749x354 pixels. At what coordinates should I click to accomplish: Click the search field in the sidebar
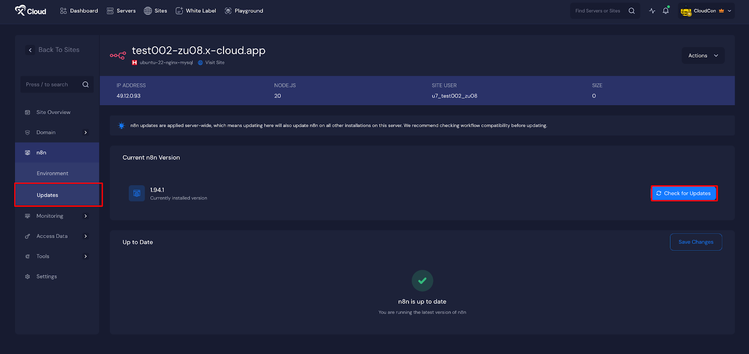point(56,84)
